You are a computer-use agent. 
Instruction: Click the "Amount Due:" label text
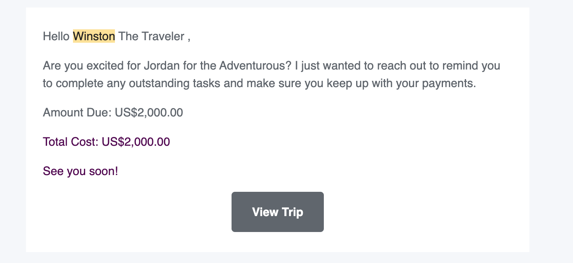point(77,113)
